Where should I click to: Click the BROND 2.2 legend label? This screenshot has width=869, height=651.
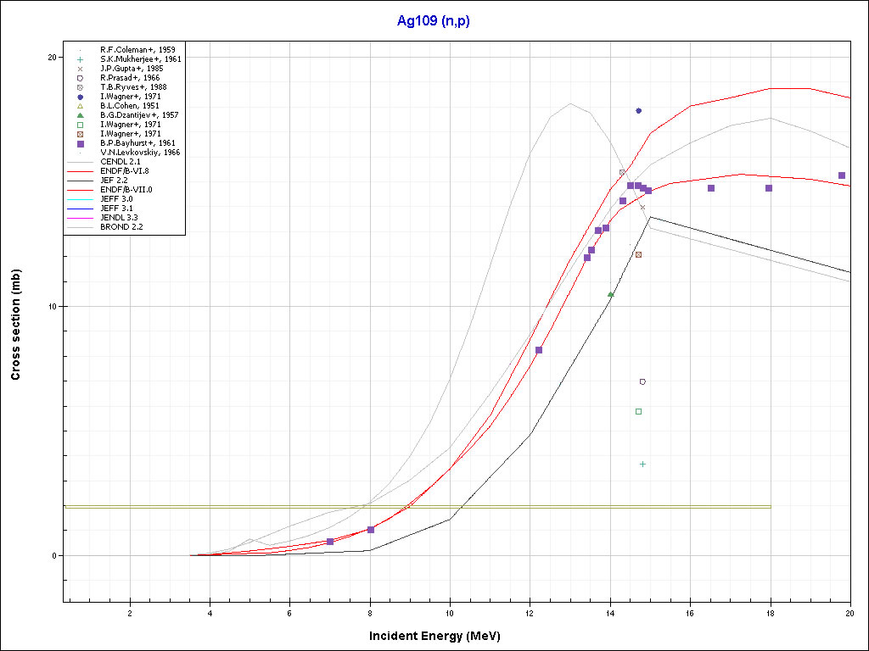[121, 227]
